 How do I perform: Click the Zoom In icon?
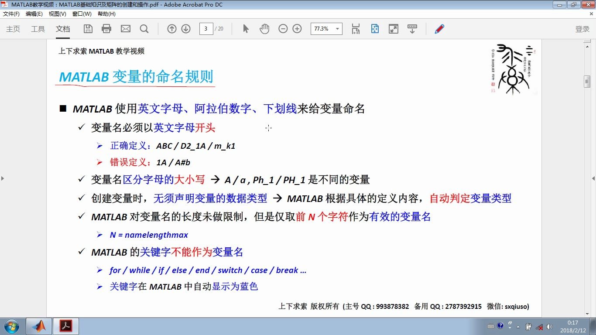[297, 28]
